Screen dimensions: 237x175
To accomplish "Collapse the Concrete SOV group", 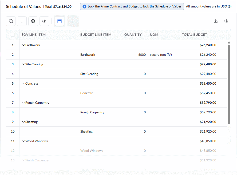I will point(23,83).
